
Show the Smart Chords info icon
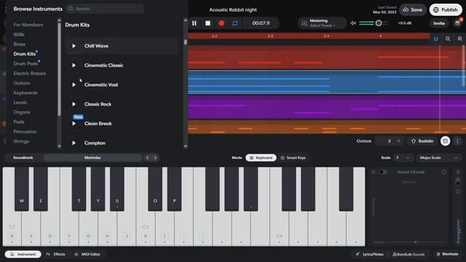point(443,172)
